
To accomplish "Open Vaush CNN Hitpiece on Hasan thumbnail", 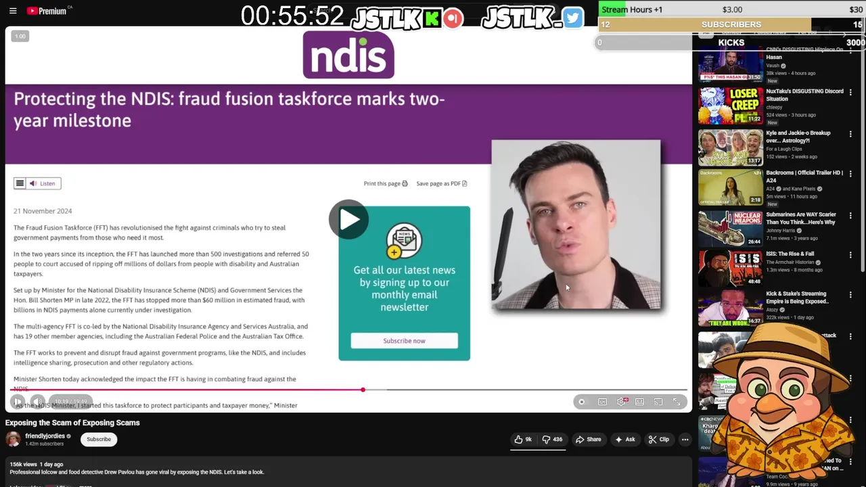I will click(x=730, y=64).
